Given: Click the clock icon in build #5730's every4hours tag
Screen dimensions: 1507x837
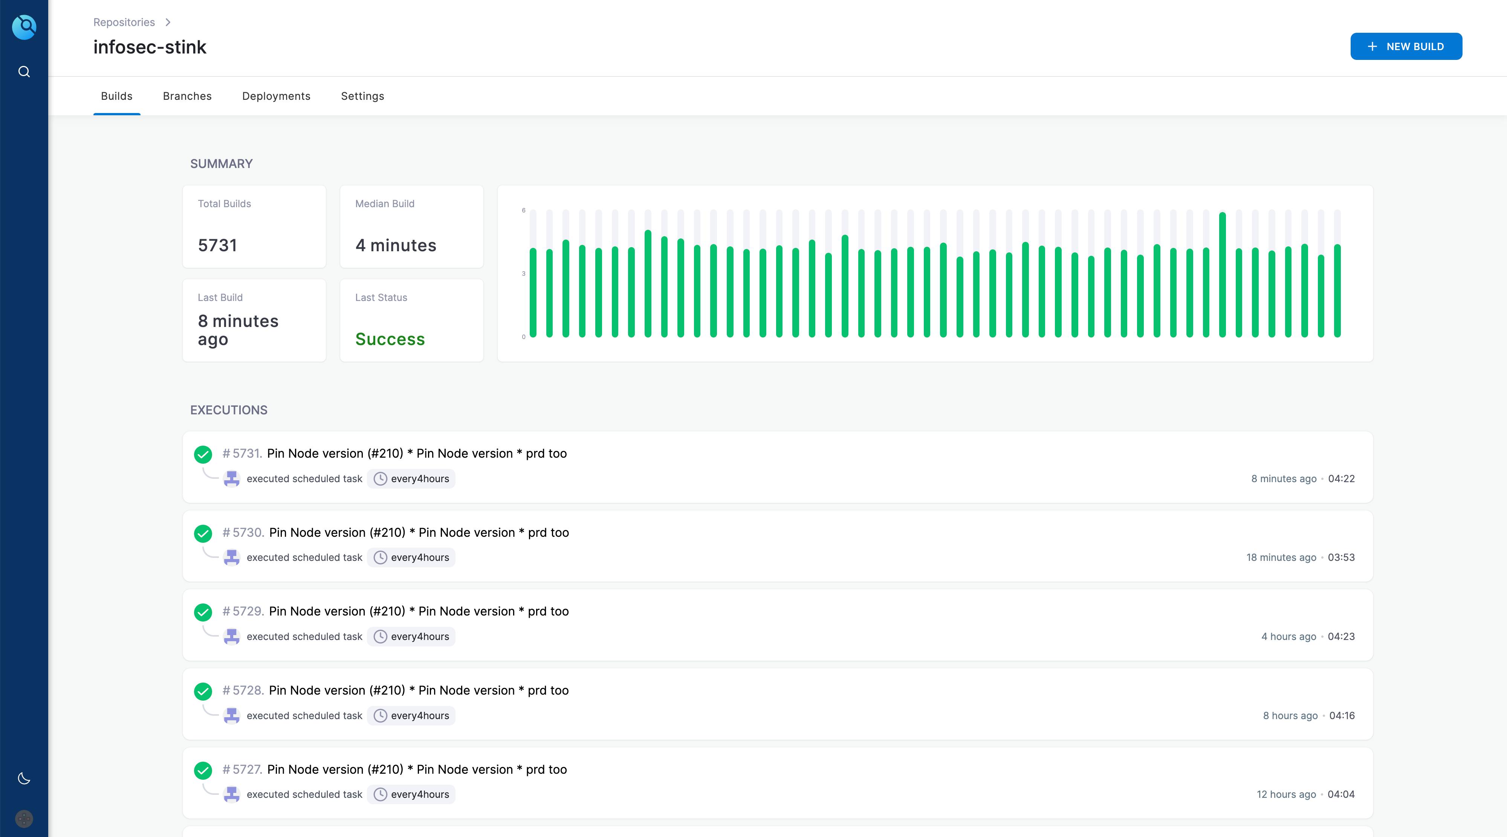Looking at the screenshot, I should [380, 557].
